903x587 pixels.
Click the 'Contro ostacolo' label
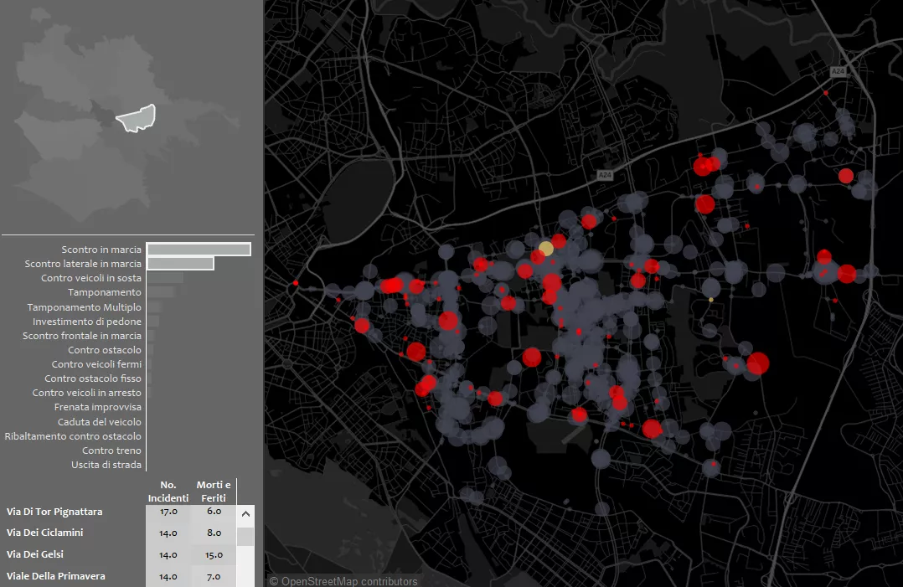105,350
